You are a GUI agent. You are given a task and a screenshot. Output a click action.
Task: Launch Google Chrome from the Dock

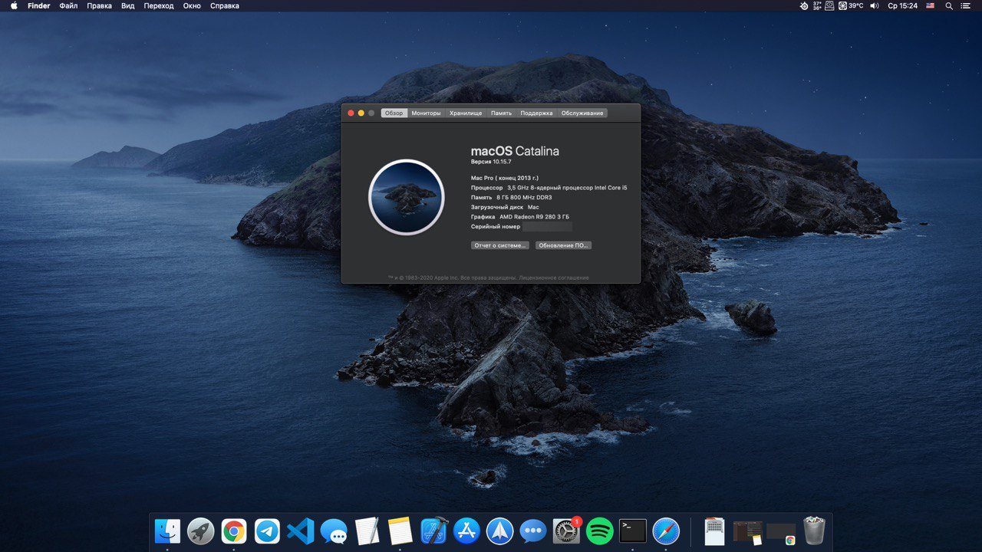pos(234,531)
